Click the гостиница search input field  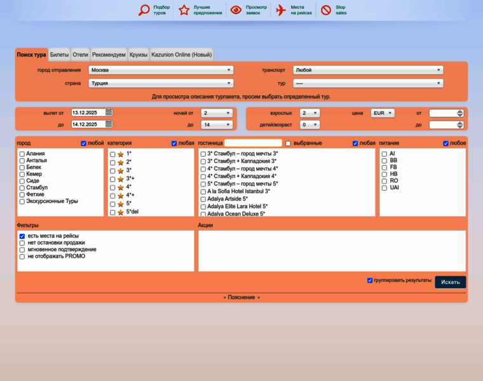[253, 143]
